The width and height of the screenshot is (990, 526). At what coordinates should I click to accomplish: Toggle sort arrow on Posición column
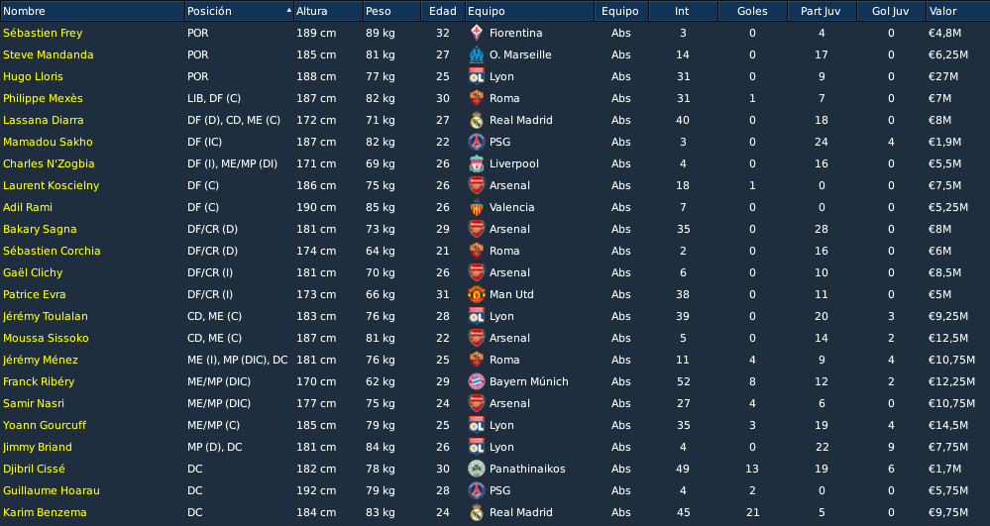(x=289, y=11)
